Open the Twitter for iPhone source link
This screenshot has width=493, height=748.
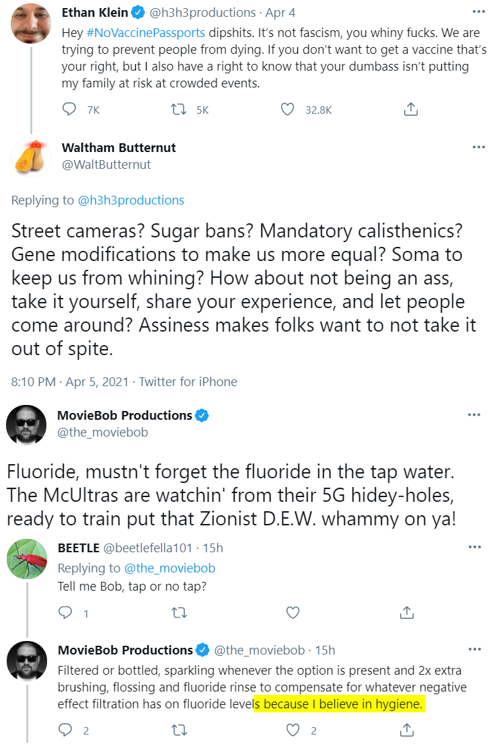pyautogui.click(x=188, y=382)
